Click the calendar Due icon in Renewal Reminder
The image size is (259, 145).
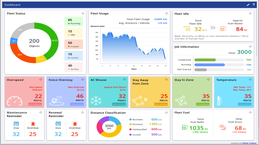coord(58,124)
